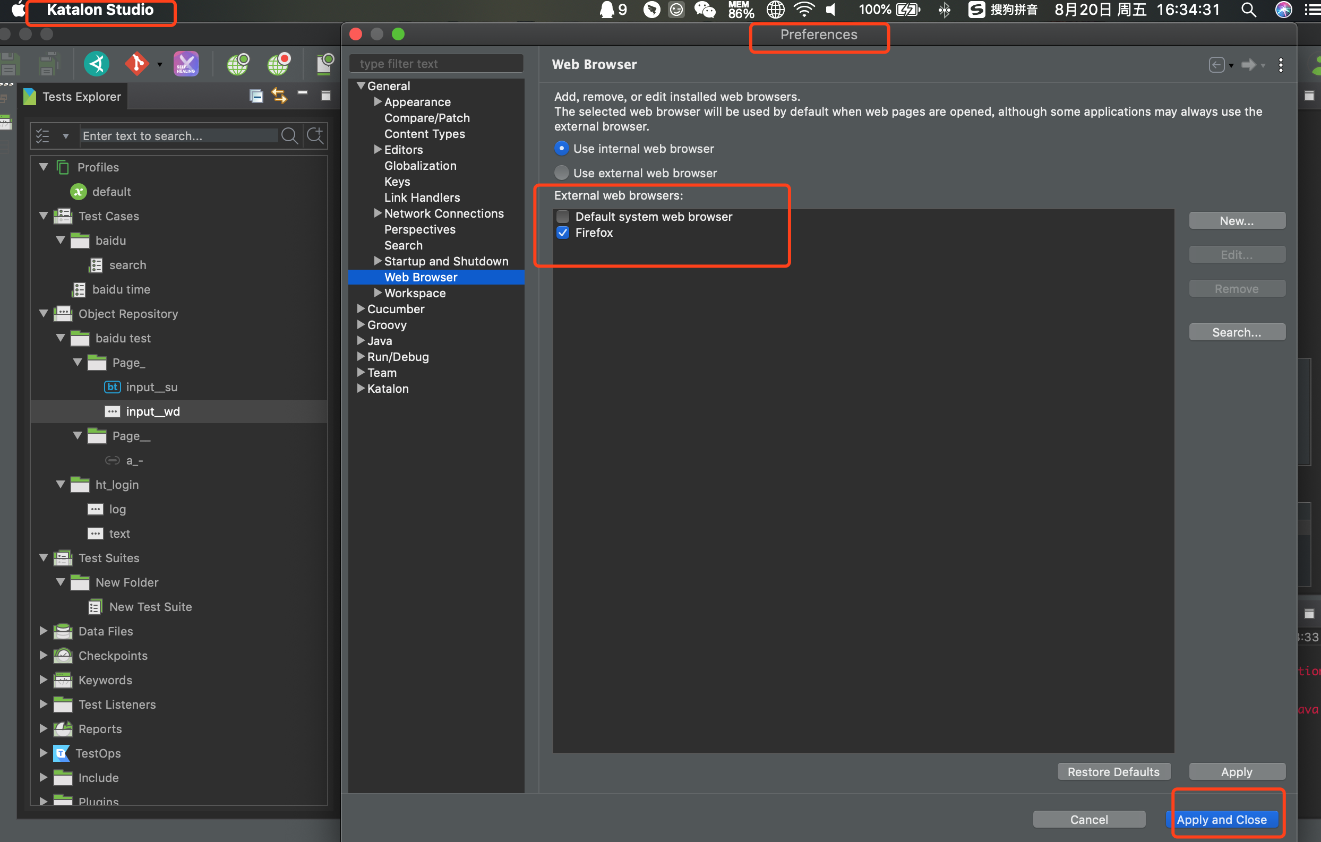Click the Restore Defaults button

pos(1113,771)
